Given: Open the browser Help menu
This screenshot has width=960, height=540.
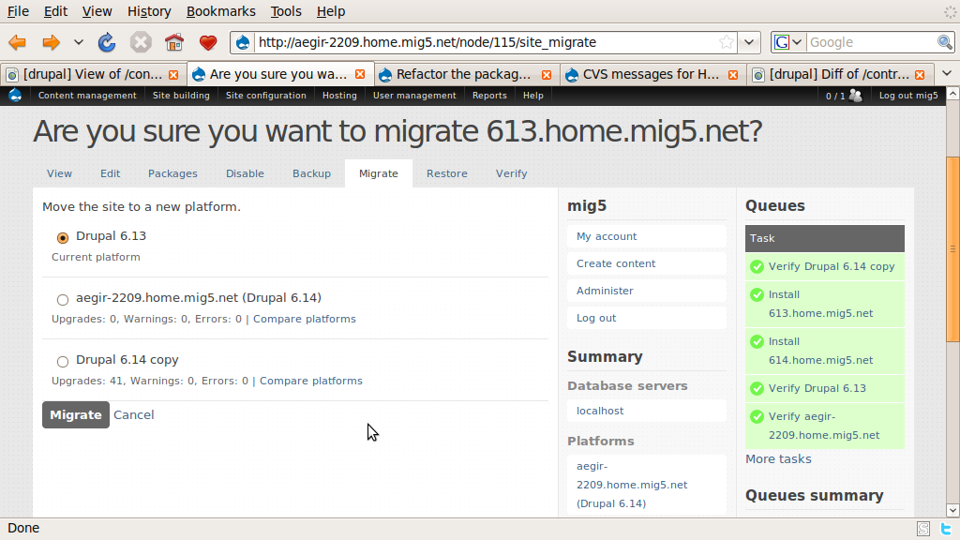Looking at the screenshot, I should point(331,11).
